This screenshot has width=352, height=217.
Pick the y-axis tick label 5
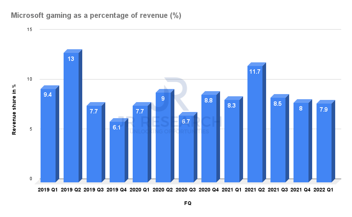click(31, 129)
